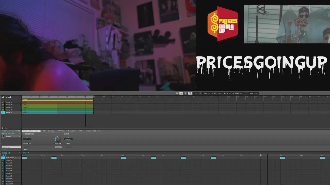Viewport: 330px width, 185px height.
Task: Toggle the Loop button in the transport
Action: click(190, 93)
